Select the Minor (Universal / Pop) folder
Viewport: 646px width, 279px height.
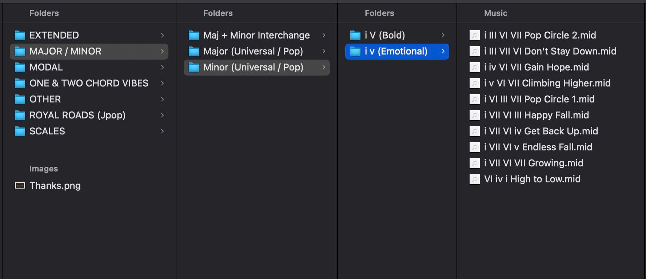253,67
